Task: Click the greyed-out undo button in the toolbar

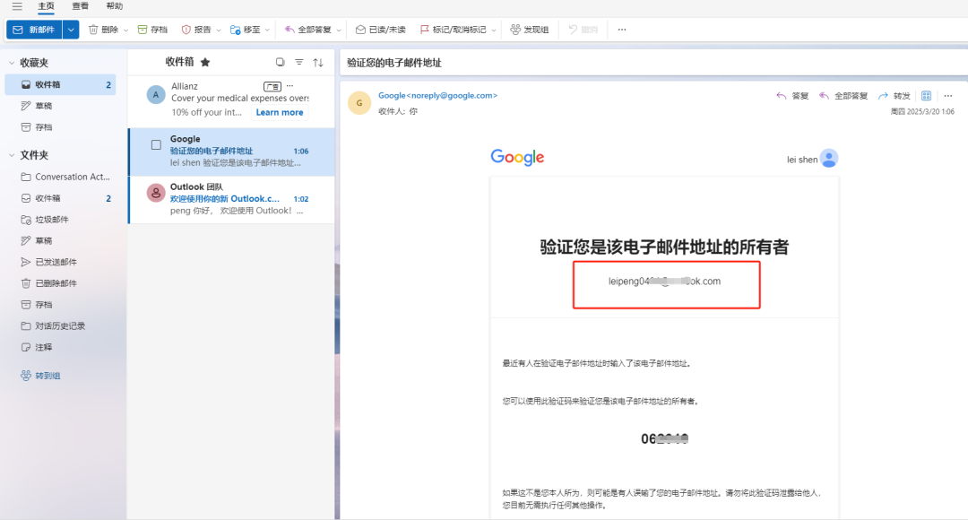Action: (583, 30)
